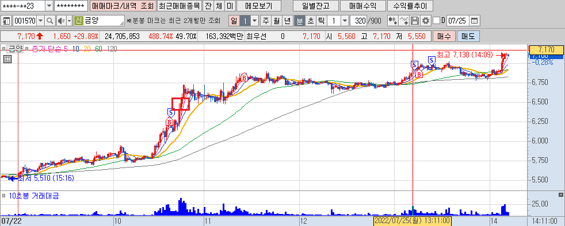
Task: Click the add line indicator icon
Action: tap(404, 21)
